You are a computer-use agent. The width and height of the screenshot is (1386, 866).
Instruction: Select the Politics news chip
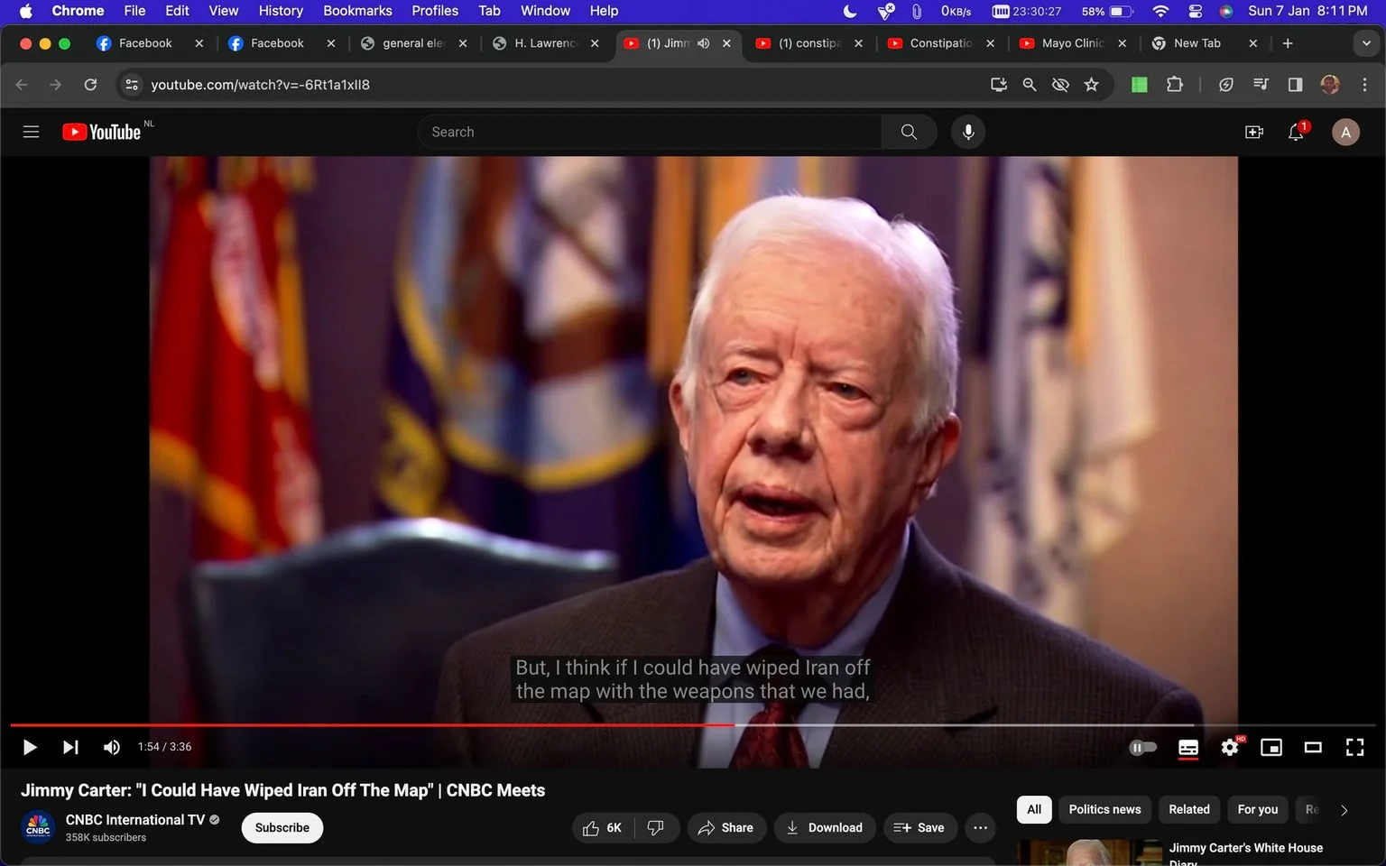1104,809
